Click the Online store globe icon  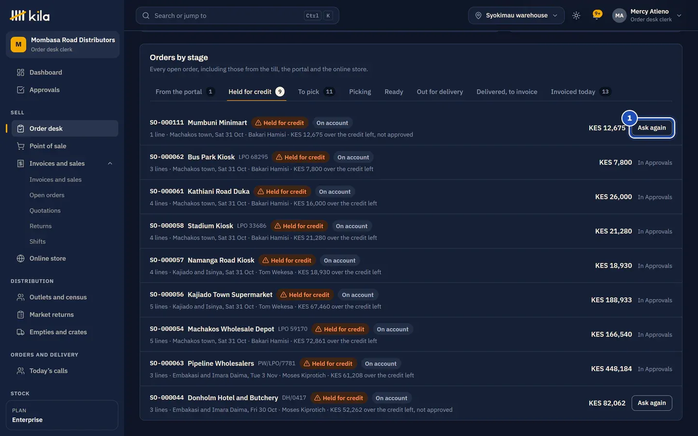[x=20, y=259]
